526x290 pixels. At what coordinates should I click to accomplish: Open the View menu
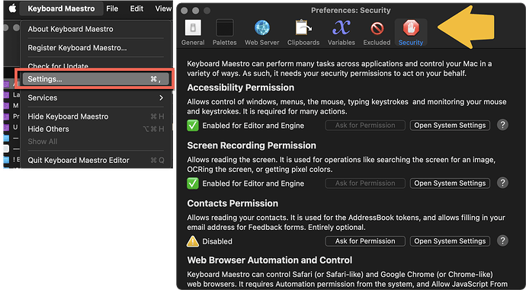[163, 8]
